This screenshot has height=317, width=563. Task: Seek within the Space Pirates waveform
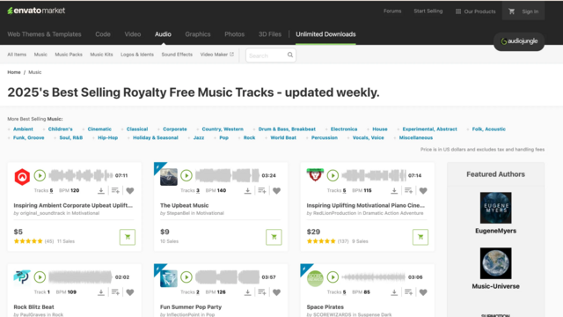(x=373, y=277)
